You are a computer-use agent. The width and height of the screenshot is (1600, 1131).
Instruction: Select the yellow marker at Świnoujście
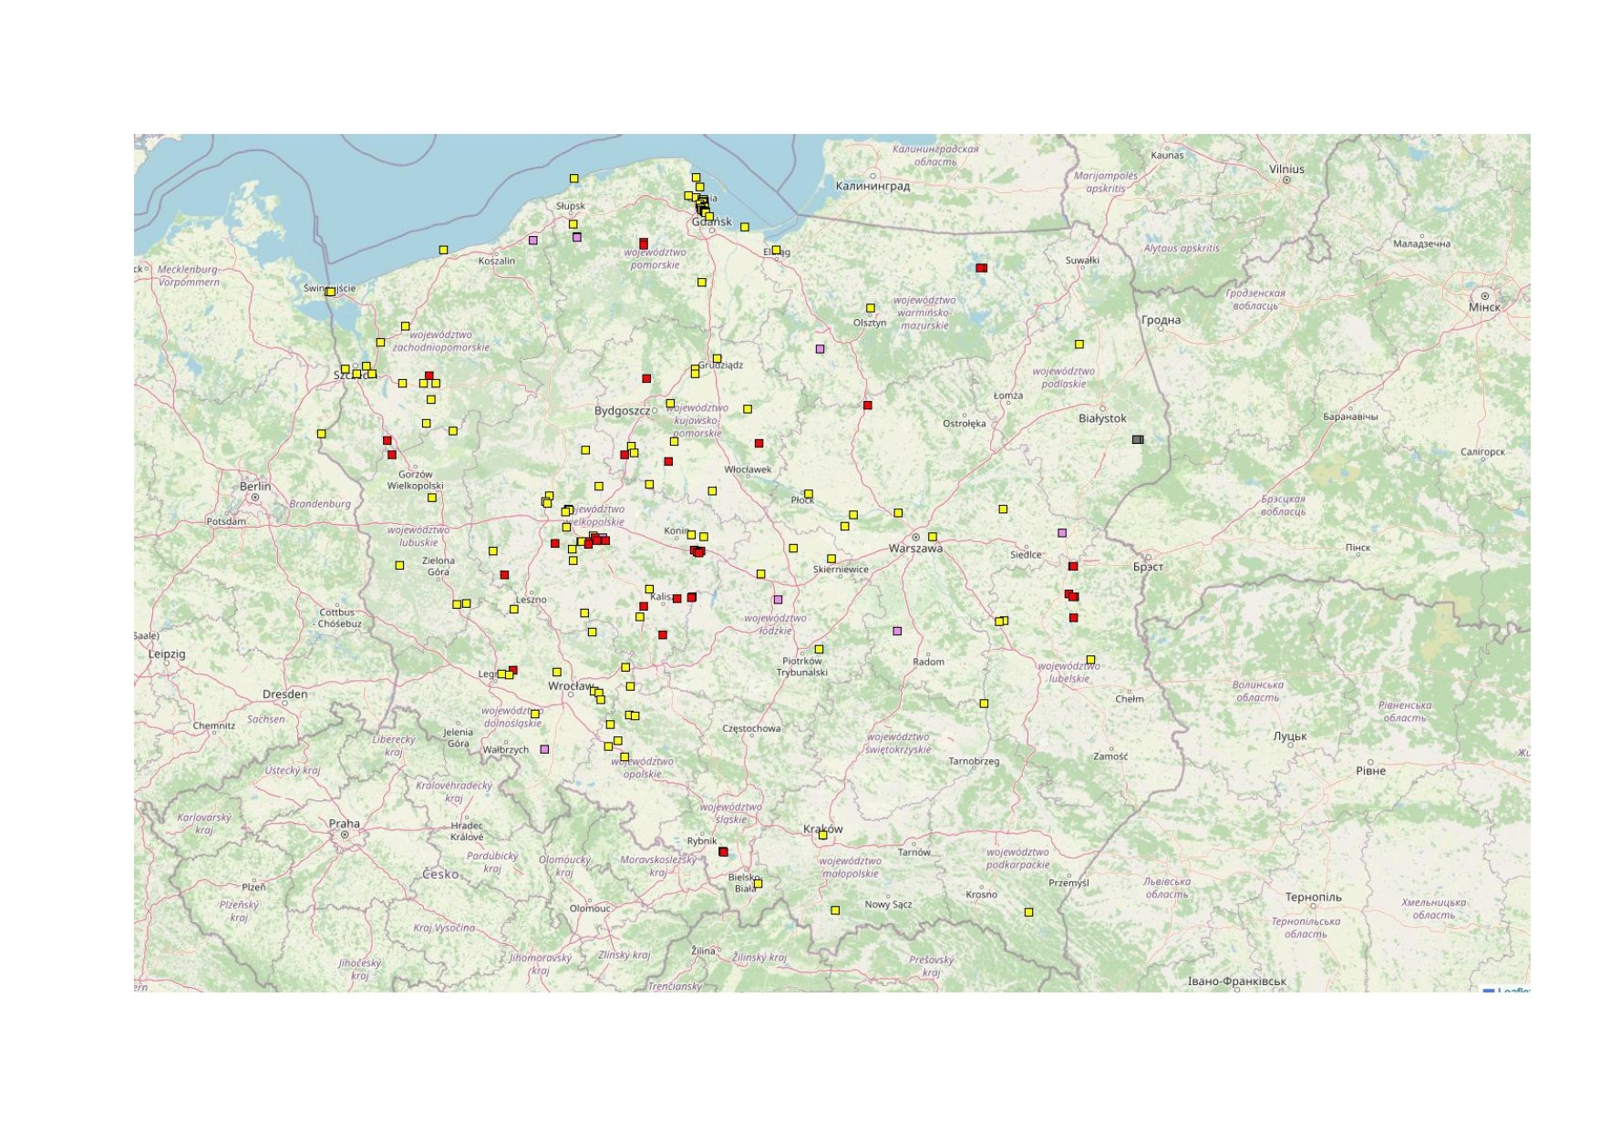(x=330, y=292)
